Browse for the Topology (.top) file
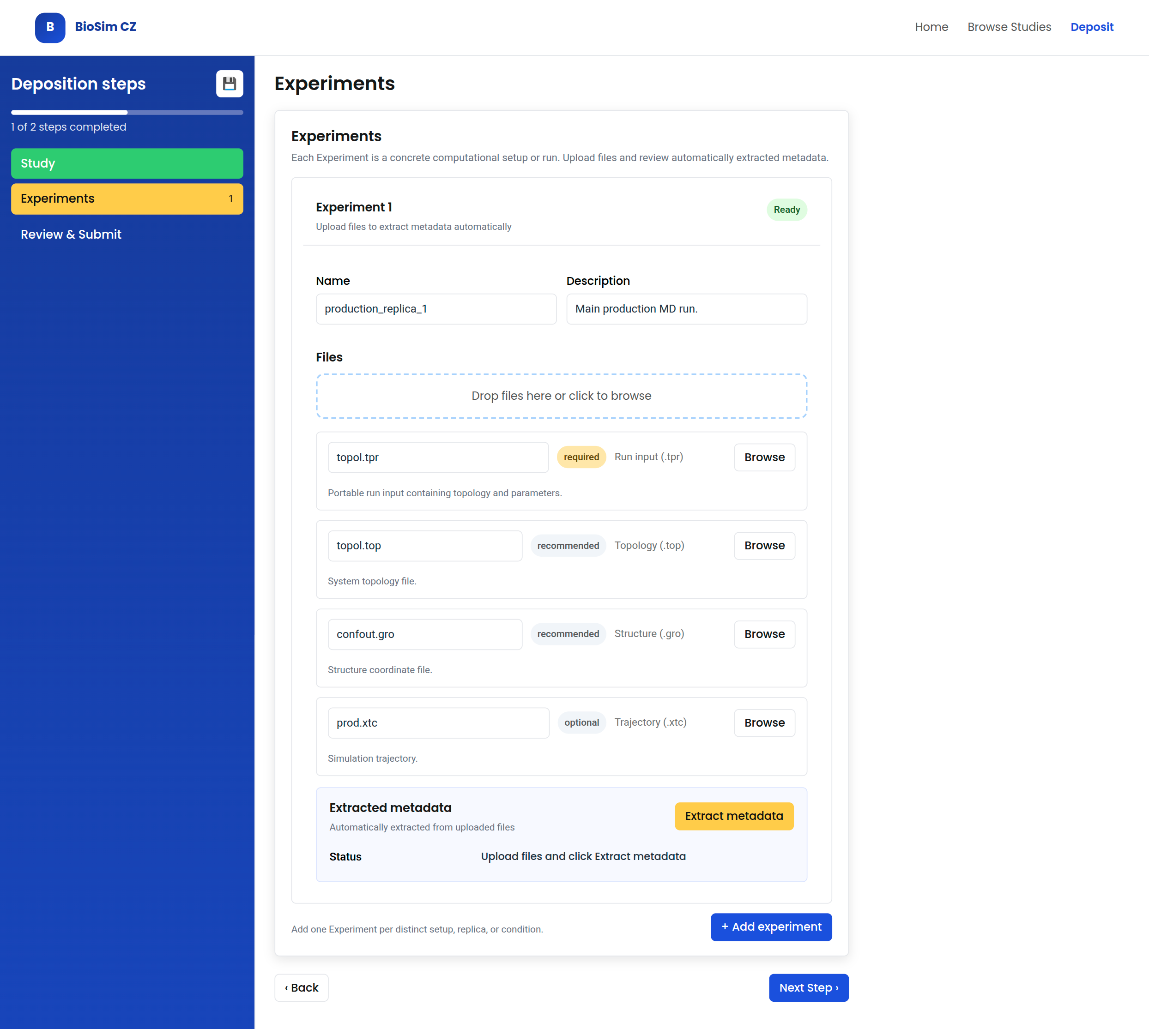1149x1029 pixels. [764, 546]
